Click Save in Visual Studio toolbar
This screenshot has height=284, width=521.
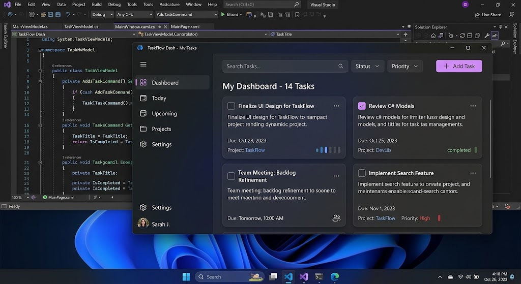[x=50, y=15]
